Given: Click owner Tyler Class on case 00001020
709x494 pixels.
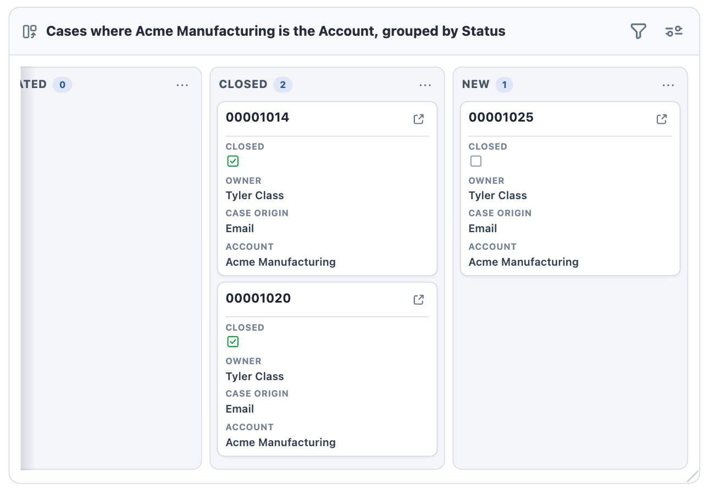Looking at the screenshot, I should (255, 376).
